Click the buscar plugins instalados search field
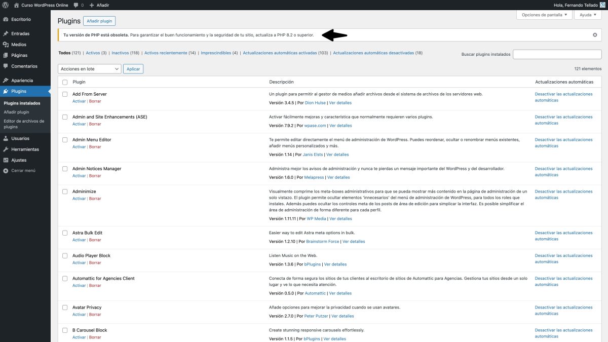This screenshot has height=342, width=608. coord(557,54)
